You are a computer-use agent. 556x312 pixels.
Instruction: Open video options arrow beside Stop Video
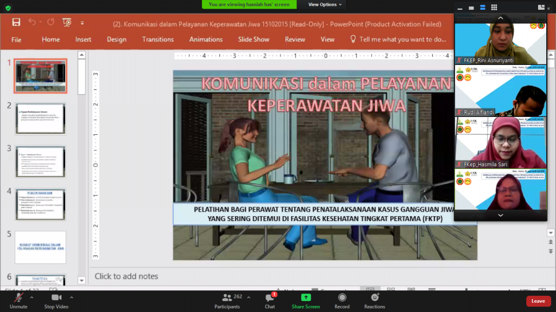pyautogui.click(x=72, y=297)
